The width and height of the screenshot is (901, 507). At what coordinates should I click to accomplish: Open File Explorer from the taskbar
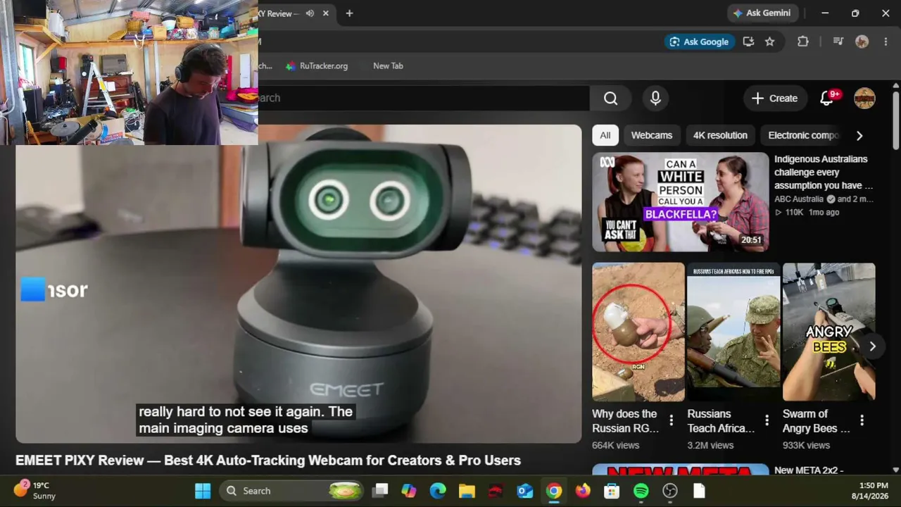click(x=467, y=491)
